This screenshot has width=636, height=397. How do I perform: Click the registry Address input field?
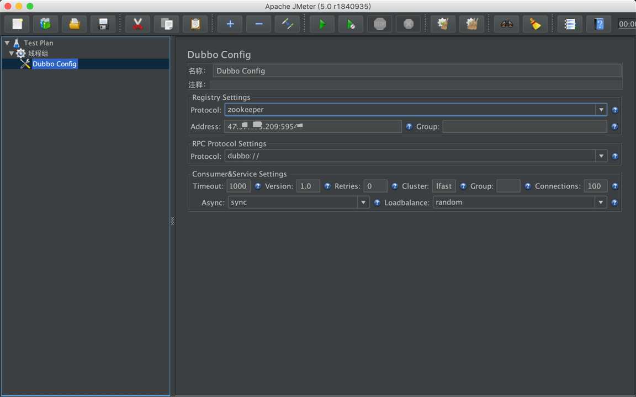pos(312,126)
